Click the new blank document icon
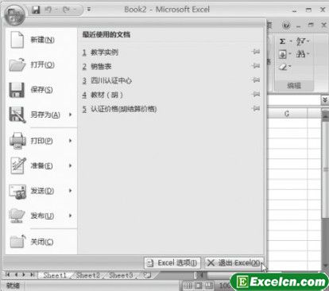Screen dimensions: 329x291 pos(17,40)
